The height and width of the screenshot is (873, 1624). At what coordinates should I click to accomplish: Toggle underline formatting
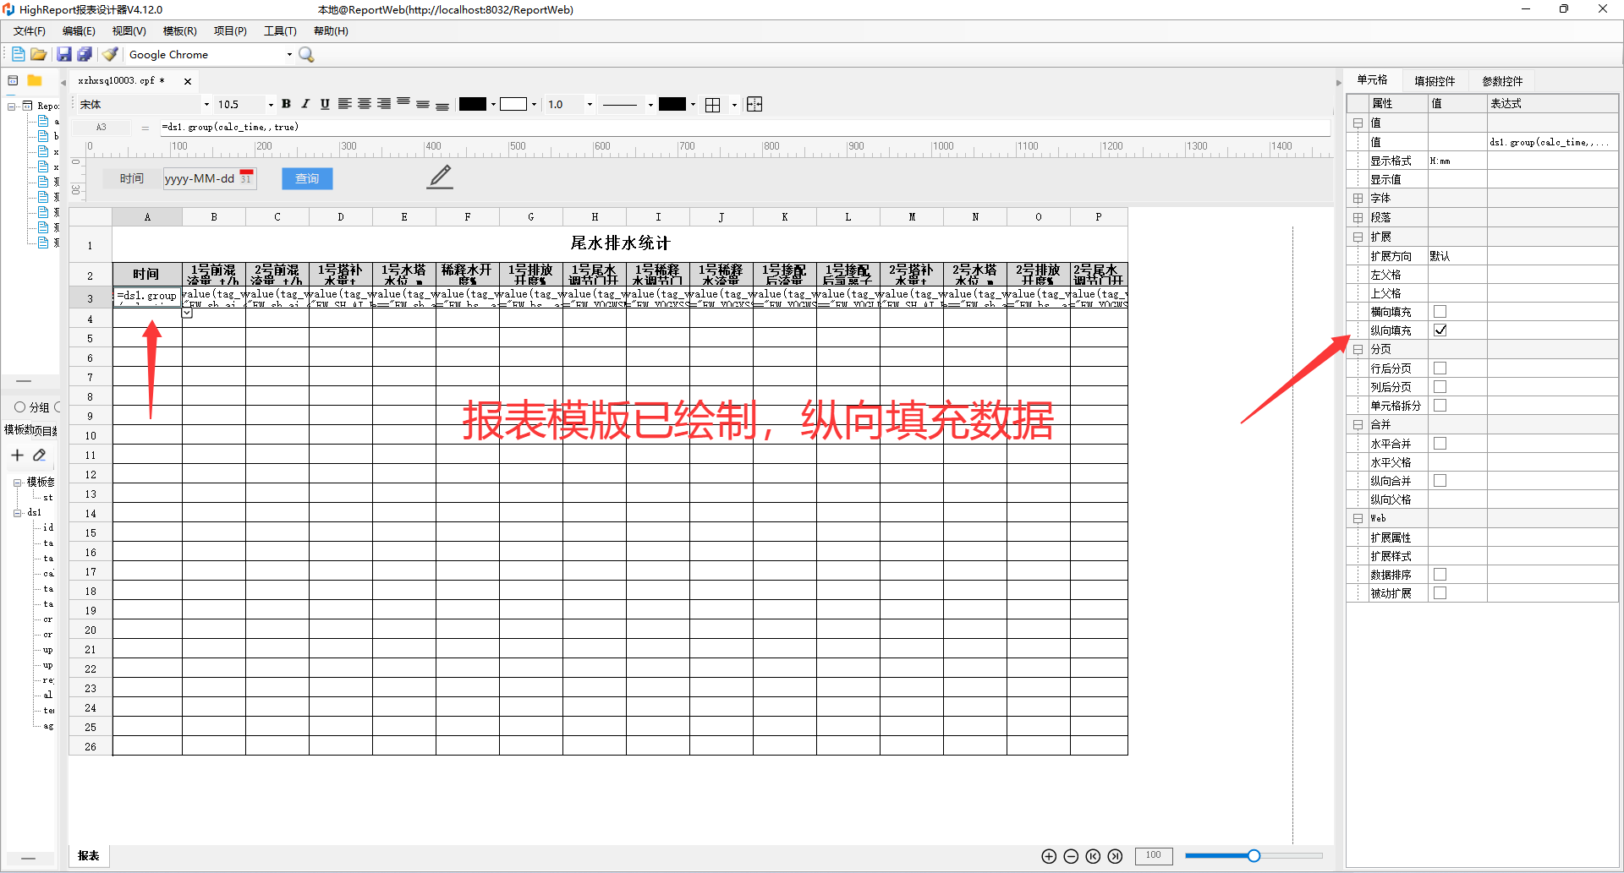325,104
